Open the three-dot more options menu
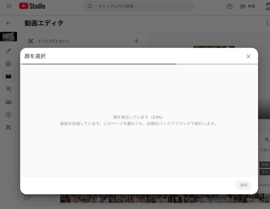Screen dimensions: 270x209 pyautogui.click(x=267, y=23)
